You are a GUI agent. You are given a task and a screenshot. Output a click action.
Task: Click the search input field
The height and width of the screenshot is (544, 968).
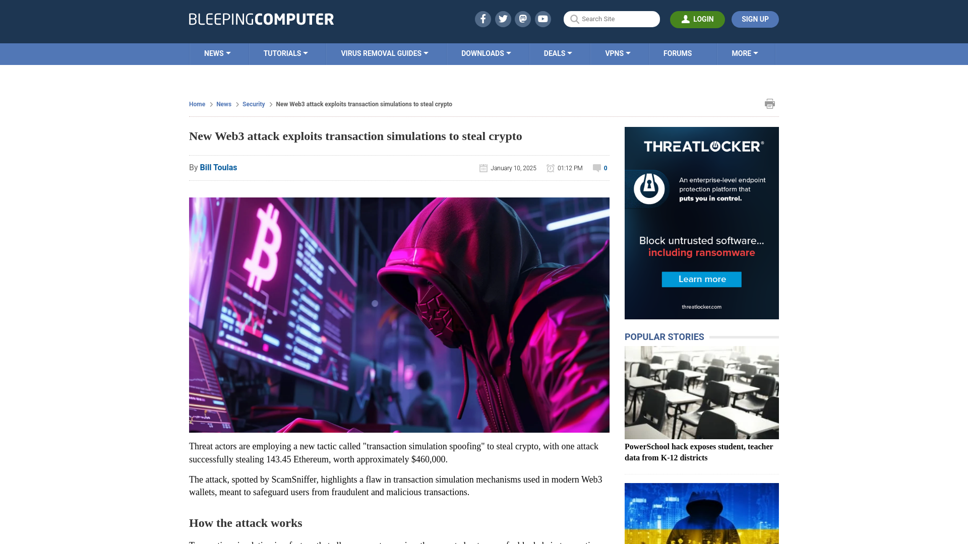tap(612, 19)
